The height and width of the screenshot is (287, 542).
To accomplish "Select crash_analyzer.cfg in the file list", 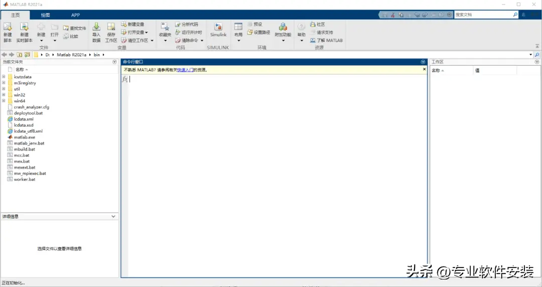I will [x=32, y=107].
